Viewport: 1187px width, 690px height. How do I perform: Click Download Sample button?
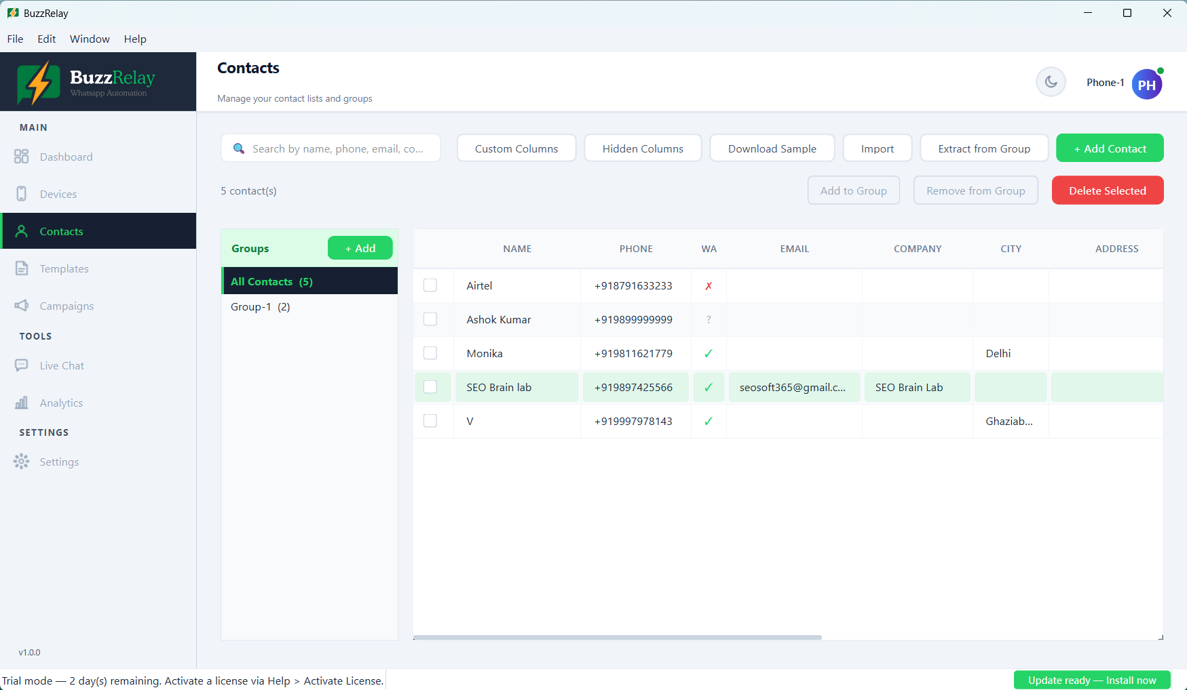pyautogui.click(x=772, y=148)
